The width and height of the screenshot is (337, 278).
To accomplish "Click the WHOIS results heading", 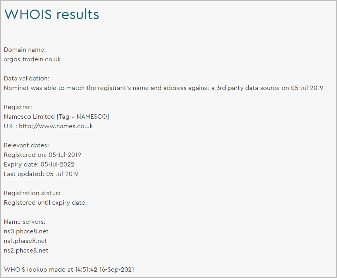I will point(52,14).
